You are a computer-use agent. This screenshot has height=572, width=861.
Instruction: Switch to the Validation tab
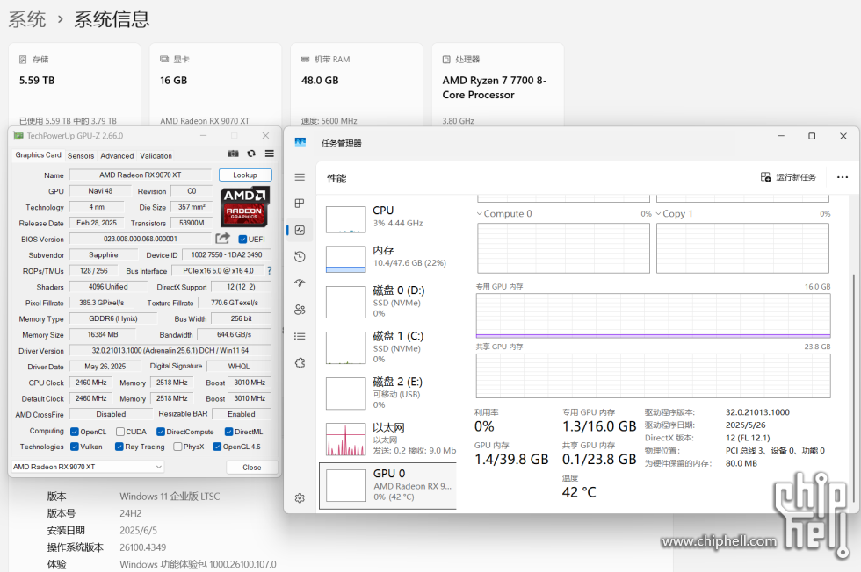(156, 156)
